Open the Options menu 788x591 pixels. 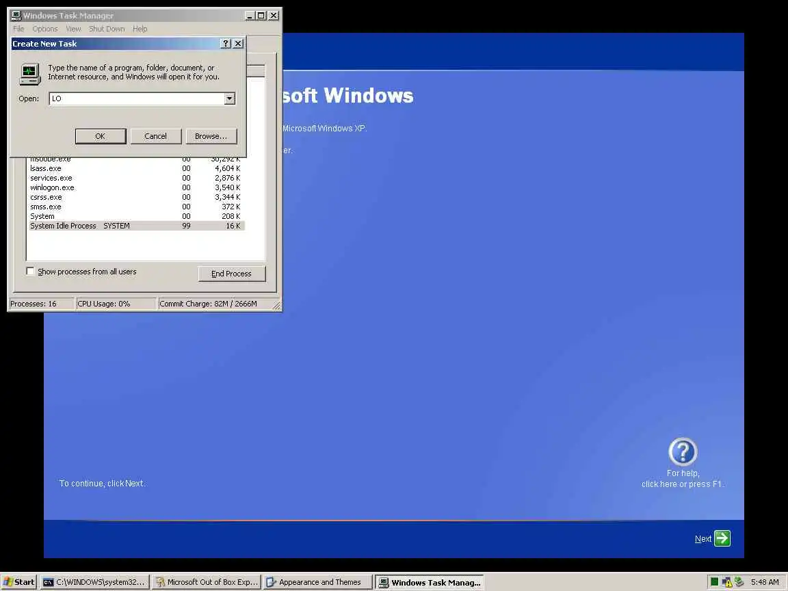[44, 29]
